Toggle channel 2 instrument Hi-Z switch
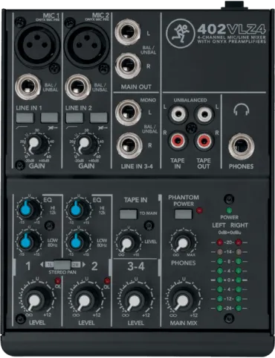275x358 pixels. pyautogui.click(x=99, y=118)
